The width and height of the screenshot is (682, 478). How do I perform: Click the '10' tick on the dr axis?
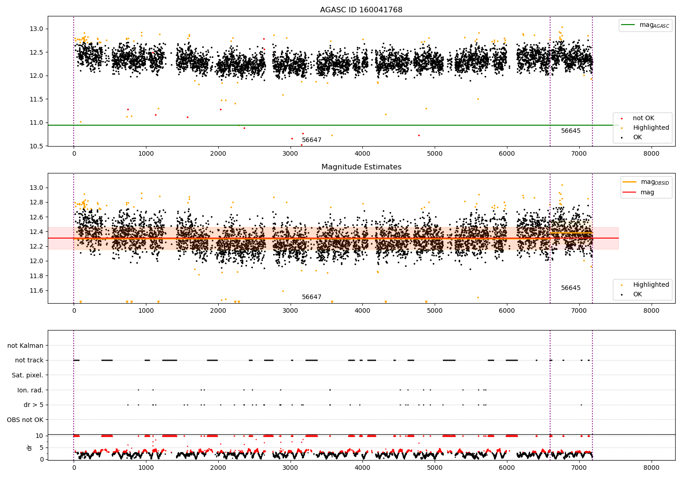click(39, 436)
